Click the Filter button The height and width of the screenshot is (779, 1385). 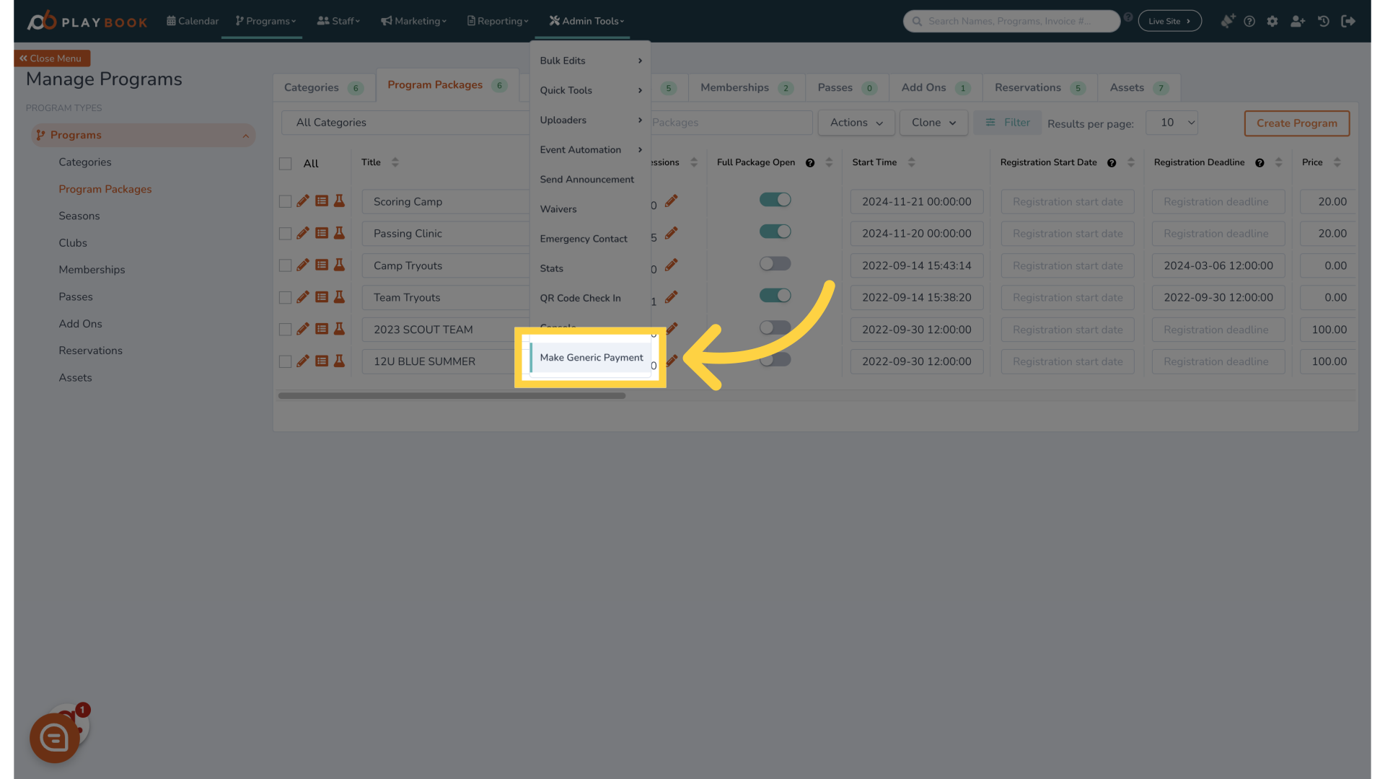point(1007,123)
